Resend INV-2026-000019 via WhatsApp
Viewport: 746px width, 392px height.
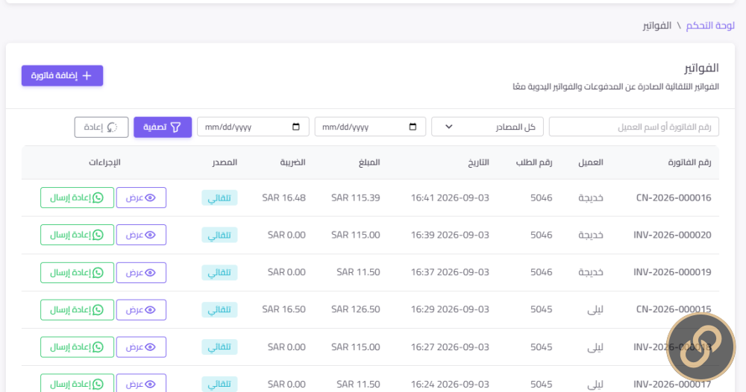[77, 273]
